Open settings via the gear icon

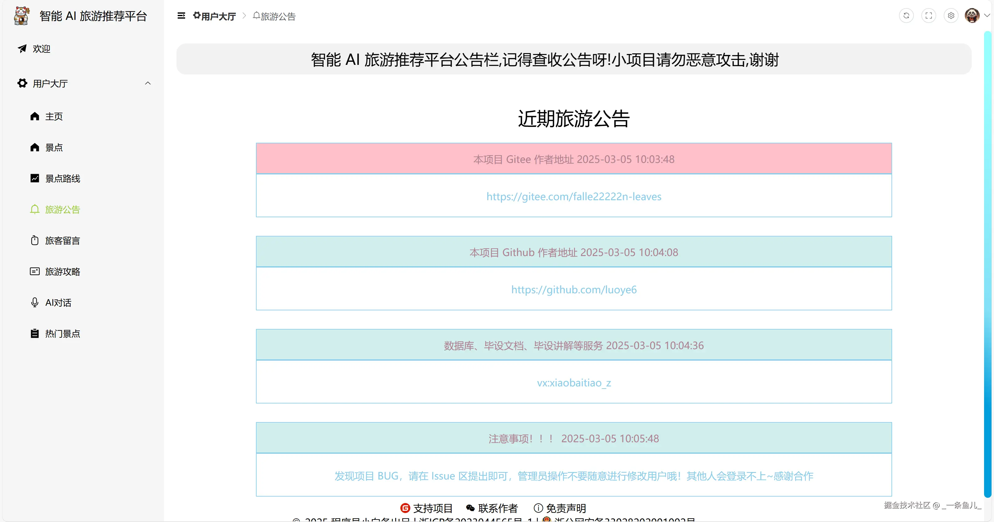pyautogui.click(x=951, y=16)
